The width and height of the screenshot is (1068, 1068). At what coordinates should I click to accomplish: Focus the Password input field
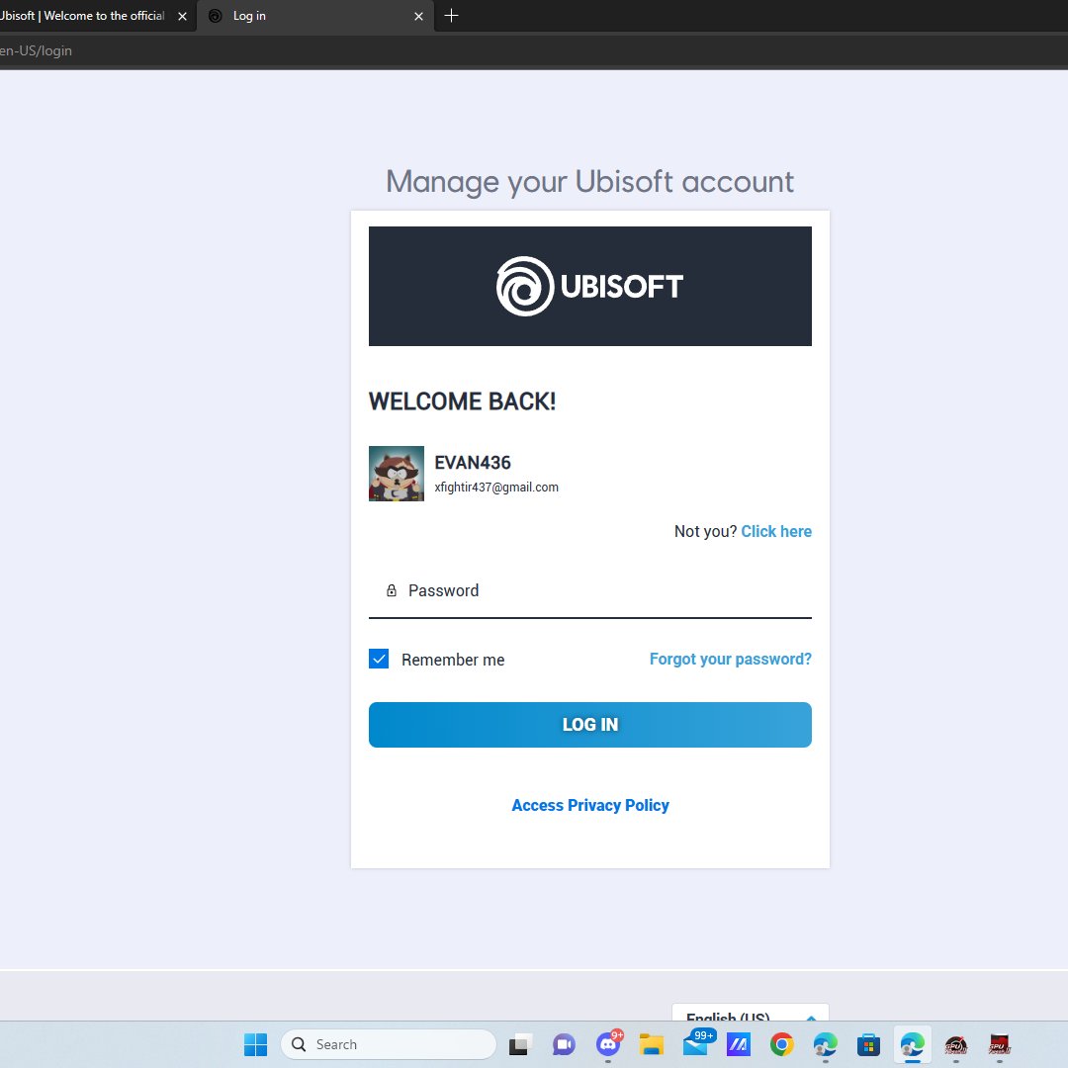coord(589,590)
